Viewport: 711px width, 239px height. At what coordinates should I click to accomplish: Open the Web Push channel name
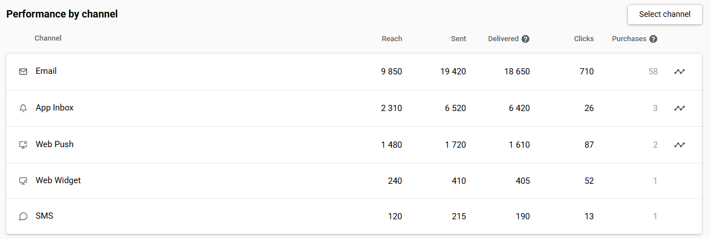[x=55, y=144]
